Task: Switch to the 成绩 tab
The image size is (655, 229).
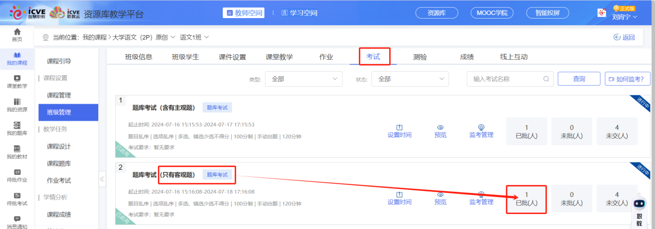Action: (x=466, y=57)
